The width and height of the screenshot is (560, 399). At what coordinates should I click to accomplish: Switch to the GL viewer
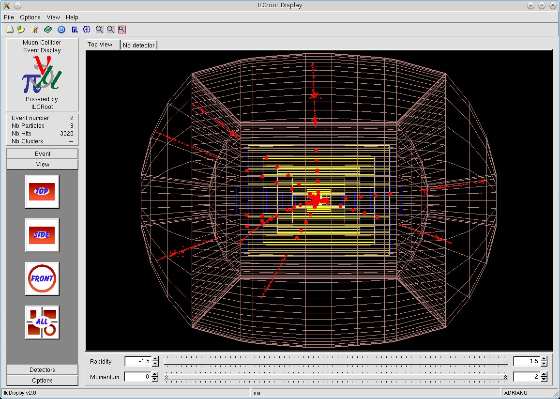click(x=75, y=30)
